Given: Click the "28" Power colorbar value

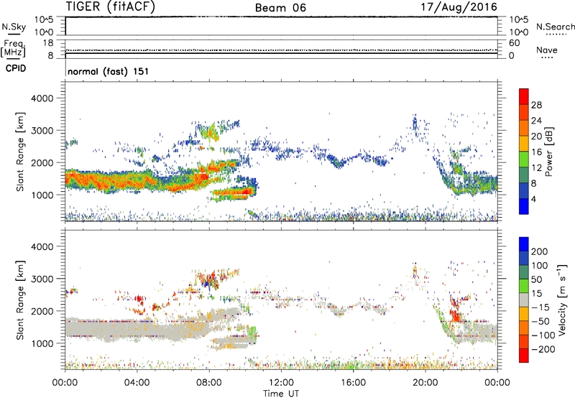Looking at the screenshot, I should [536, 105].
